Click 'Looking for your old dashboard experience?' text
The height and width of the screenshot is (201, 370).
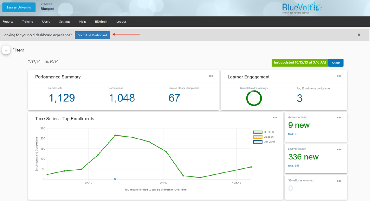[x=37, y=35]
